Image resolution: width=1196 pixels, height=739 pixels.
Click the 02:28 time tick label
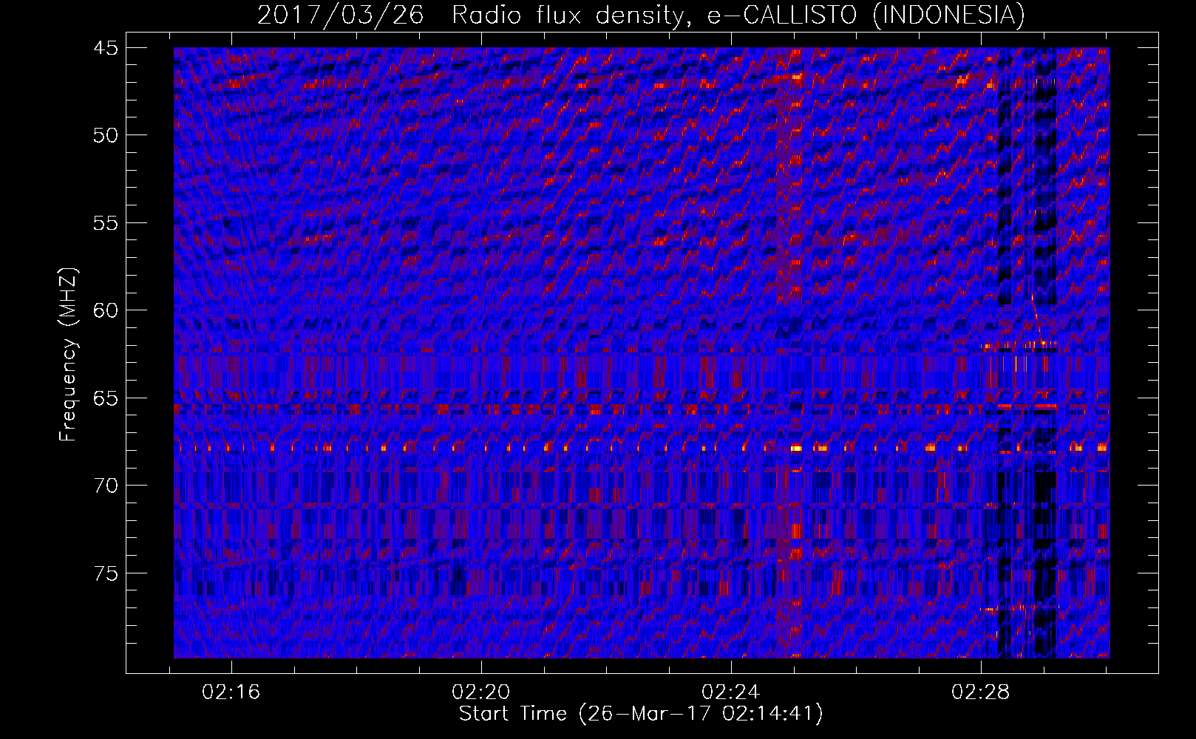981,692
